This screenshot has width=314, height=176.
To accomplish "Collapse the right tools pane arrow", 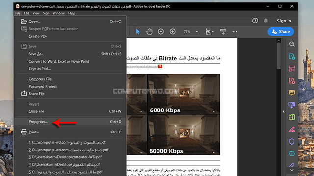I will click(x=283, y=112).
